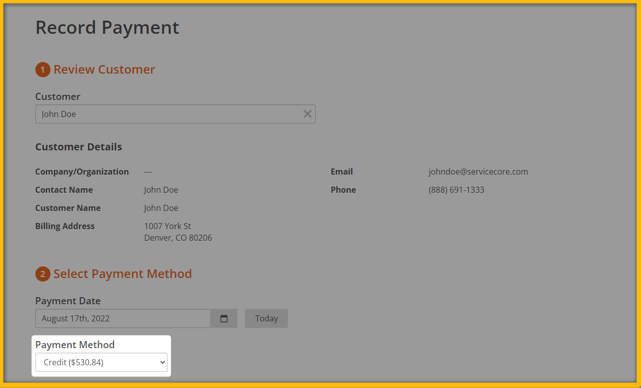Screen dimensions: 641x388
Task: Click the Customer Details heading
Action: point(79,147)
